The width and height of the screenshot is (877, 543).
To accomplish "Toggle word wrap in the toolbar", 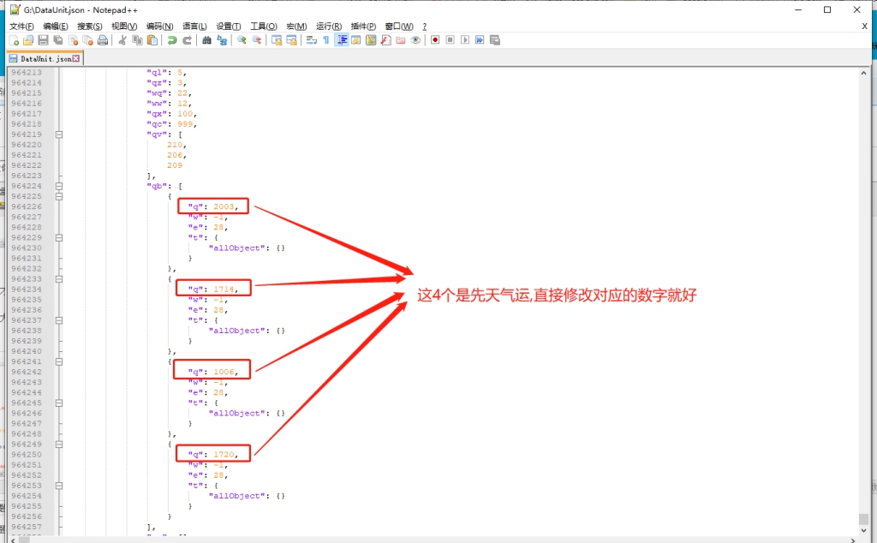I will click(x=312, y=40).
